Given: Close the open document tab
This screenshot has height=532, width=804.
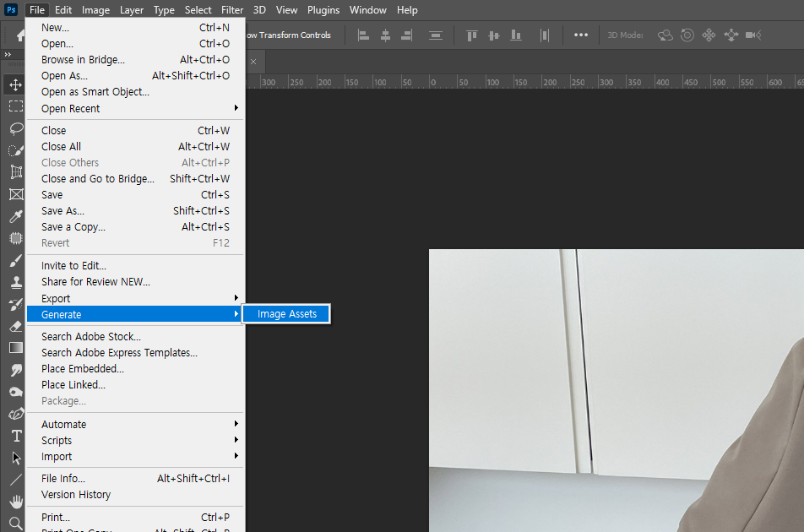Looking at the screenshot, I should pos(253,62).
